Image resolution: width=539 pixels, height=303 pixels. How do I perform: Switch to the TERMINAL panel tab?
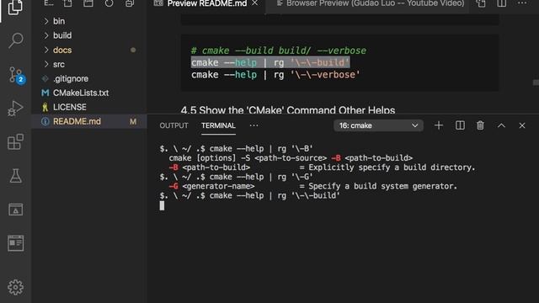click(218, 125)
